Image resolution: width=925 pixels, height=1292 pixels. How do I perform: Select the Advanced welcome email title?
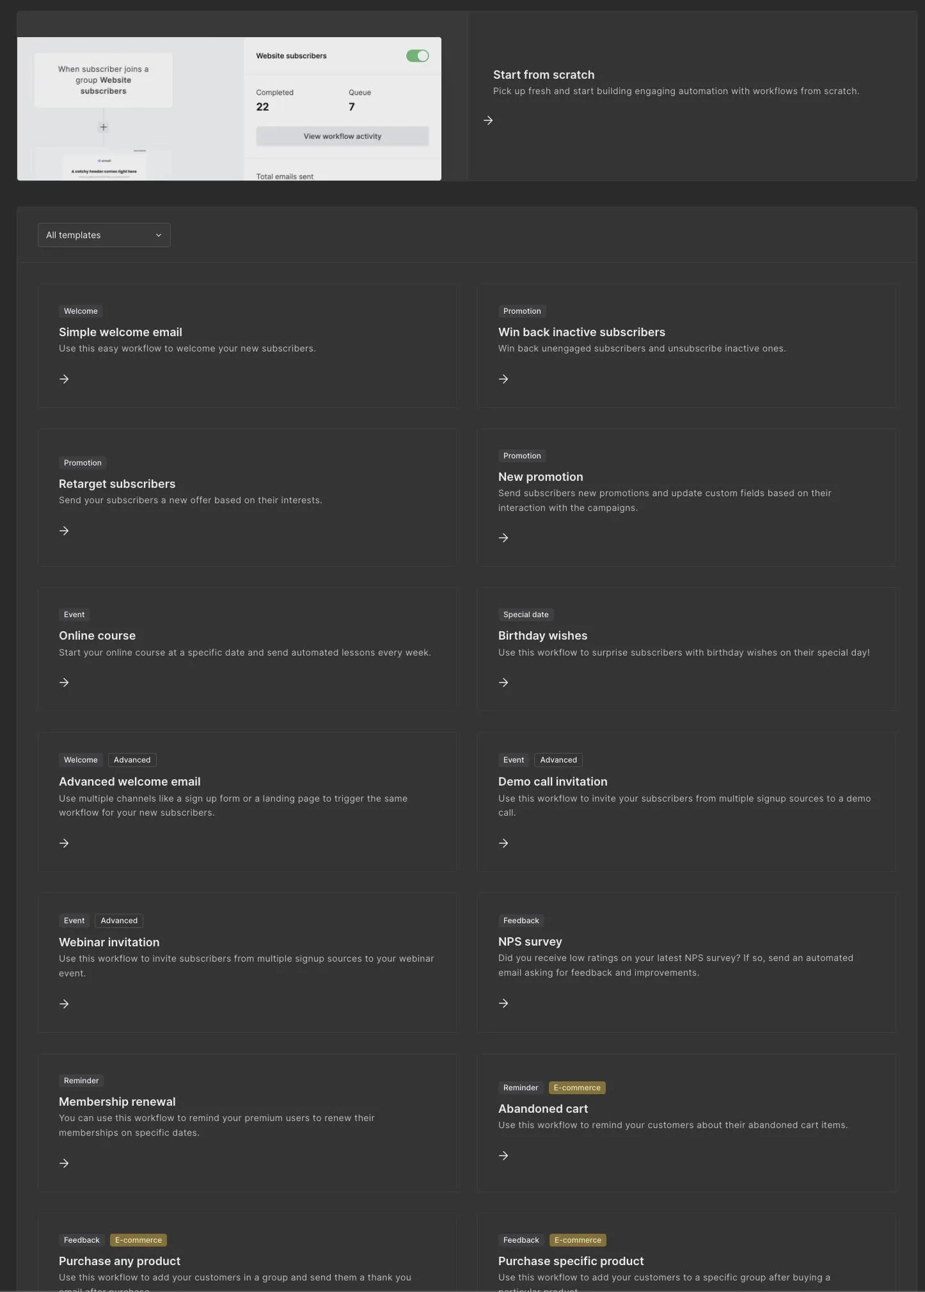(x=130, y=782)
